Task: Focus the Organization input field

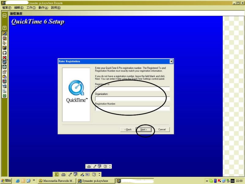Action: 132,99
